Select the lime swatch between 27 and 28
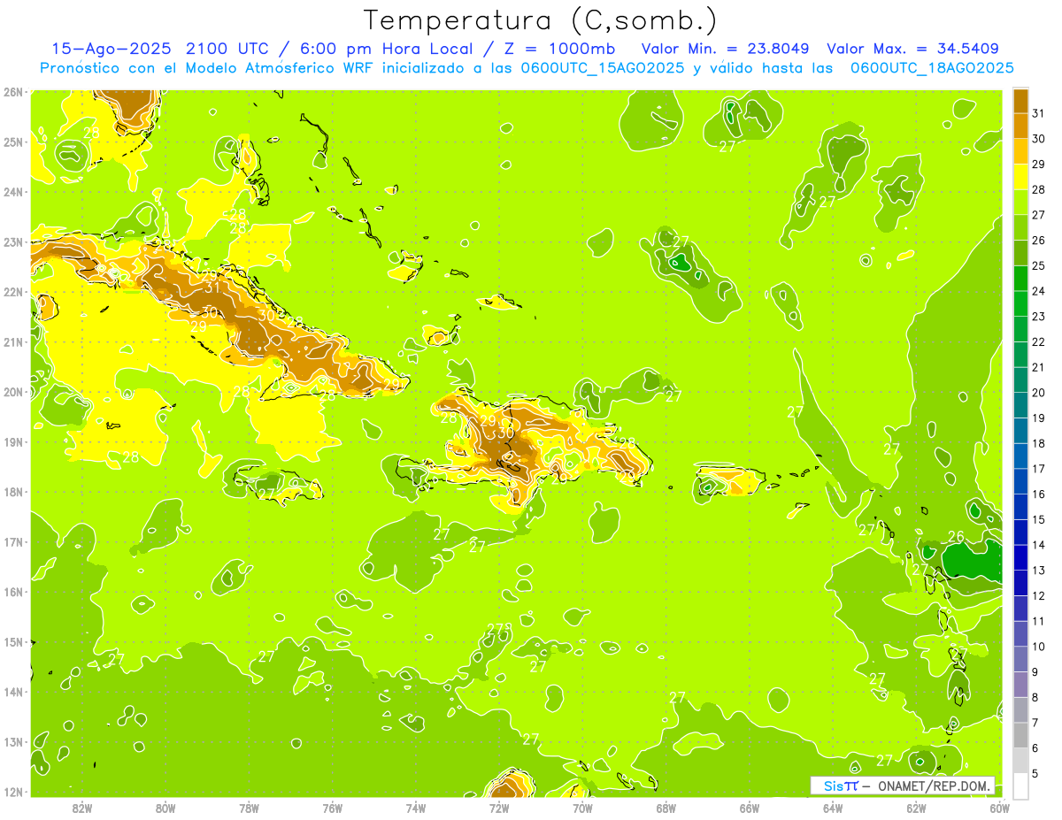The image size is (1062, 820). 1020,202
